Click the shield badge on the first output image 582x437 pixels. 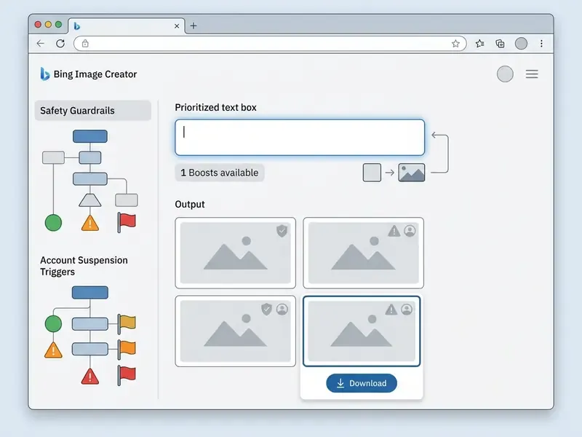[282, 231]
